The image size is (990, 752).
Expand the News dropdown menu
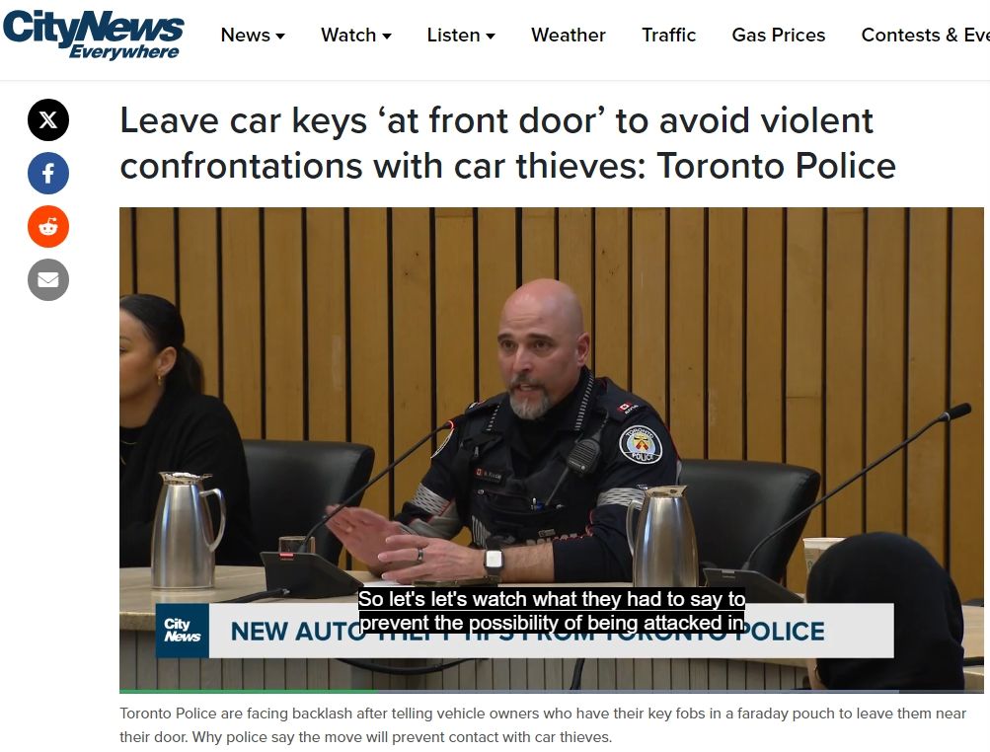tap(253, 35)
